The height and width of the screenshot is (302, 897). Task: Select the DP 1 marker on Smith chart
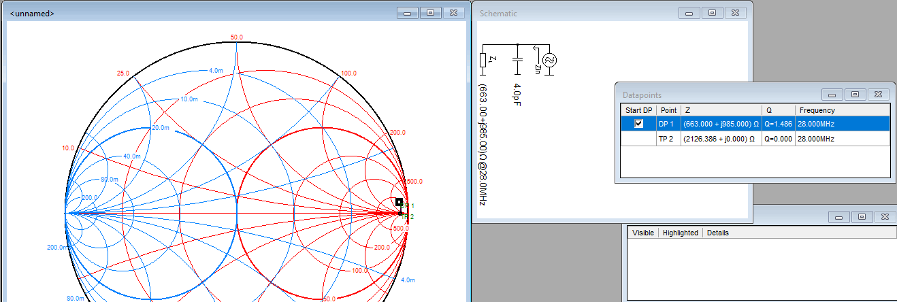click(x=399, y=202)
